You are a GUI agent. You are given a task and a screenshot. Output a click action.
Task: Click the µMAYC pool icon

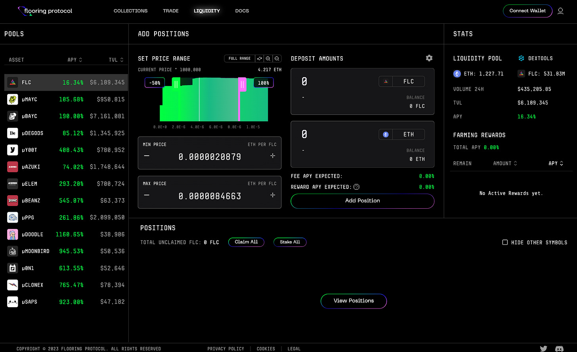tap(13, 99)
